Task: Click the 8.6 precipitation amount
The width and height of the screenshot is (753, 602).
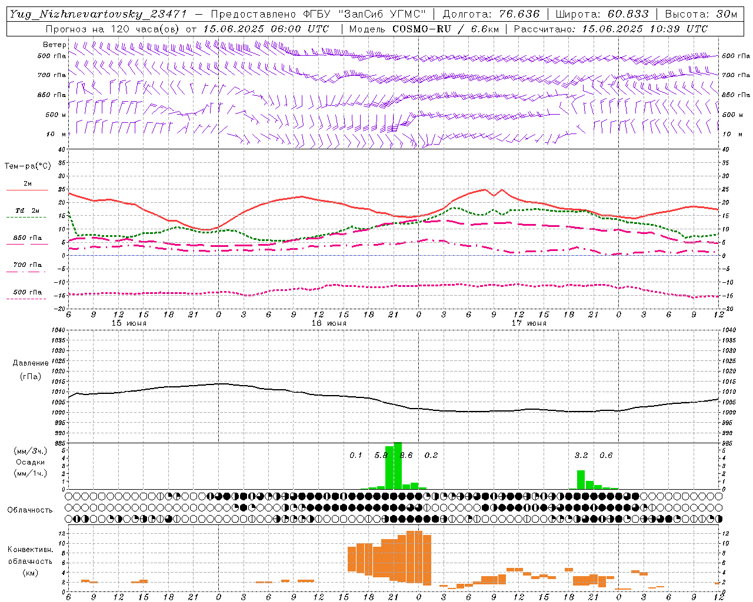Action: 406,455
